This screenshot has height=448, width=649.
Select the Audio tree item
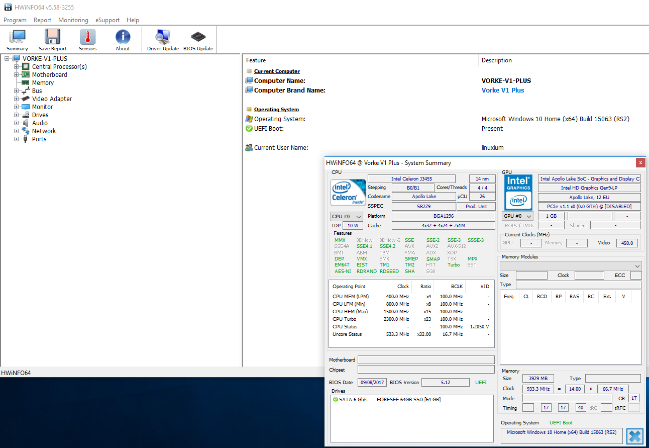pyautogui.click(x=40, y=123)
